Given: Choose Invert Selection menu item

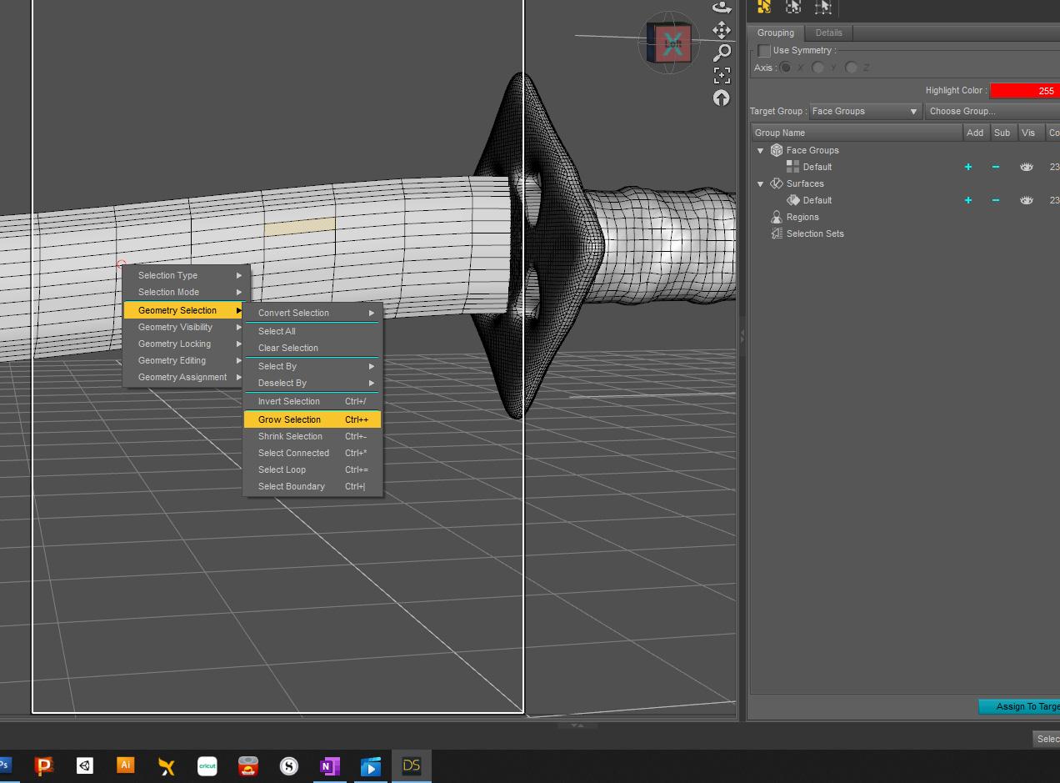Looking at the screenshot, I should [x=312, y=401].
